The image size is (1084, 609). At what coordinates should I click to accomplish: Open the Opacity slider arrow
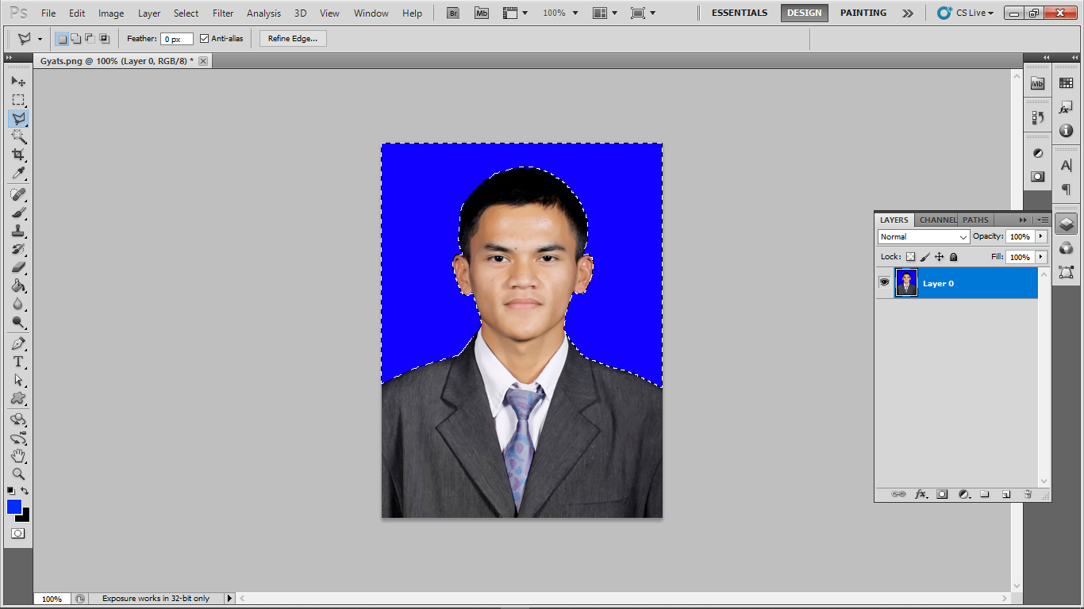[1041, 236]
